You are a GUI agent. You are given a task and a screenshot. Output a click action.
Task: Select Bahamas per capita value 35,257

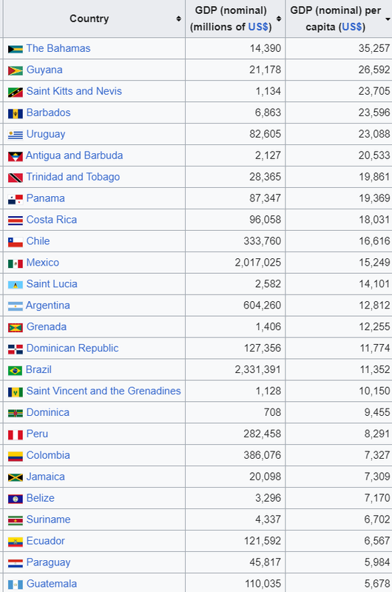[374, 48]
